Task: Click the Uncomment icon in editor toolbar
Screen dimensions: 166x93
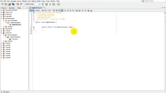Action: pos(91,10)
